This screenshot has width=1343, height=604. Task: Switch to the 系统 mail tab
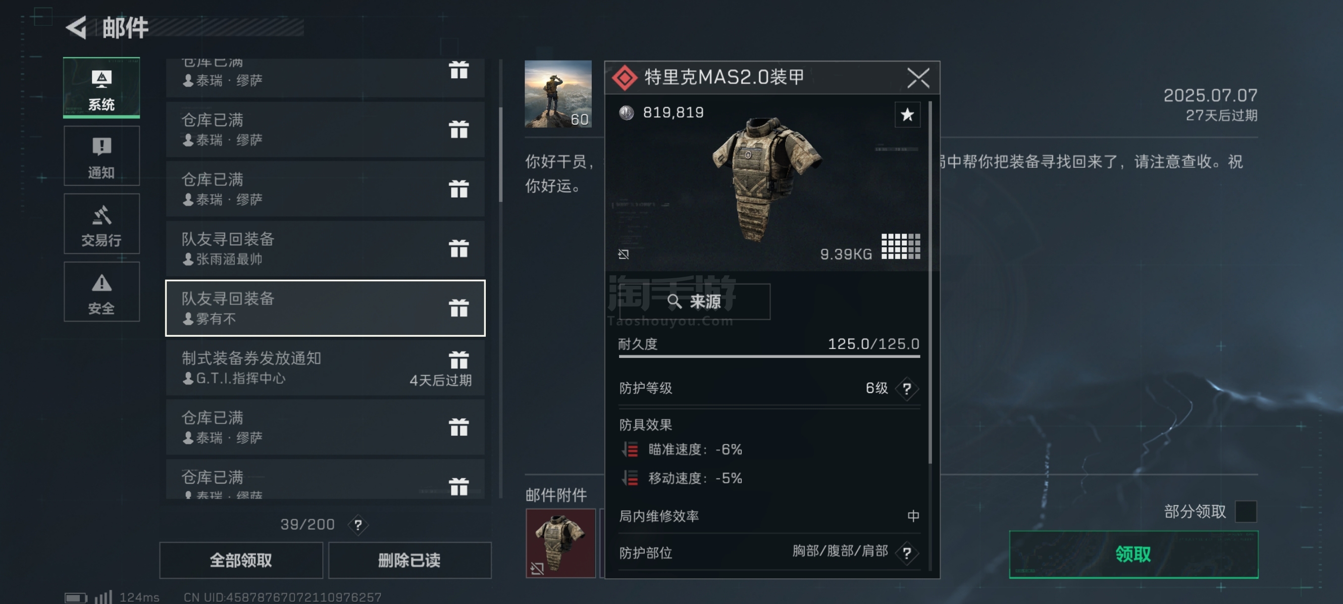102,88
